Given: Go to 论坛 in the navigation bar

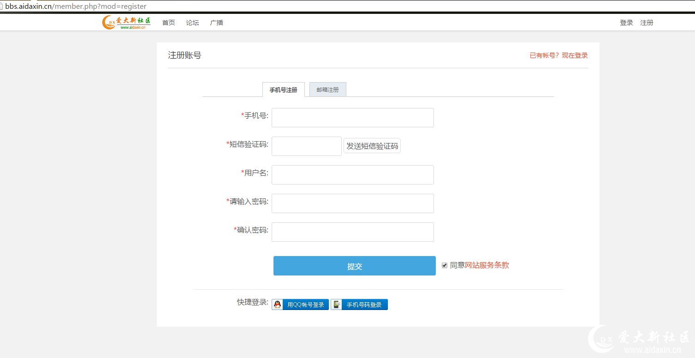Looking at the screenshot, I should click(192, 23).
